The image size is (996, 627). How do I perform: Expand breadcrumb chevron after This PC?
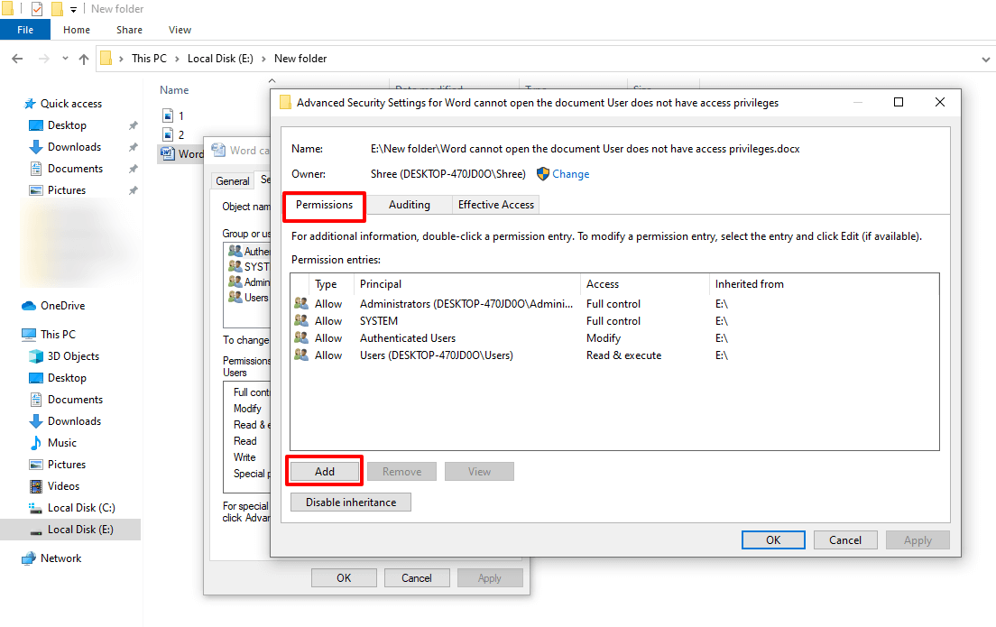[x=177, y=59]
